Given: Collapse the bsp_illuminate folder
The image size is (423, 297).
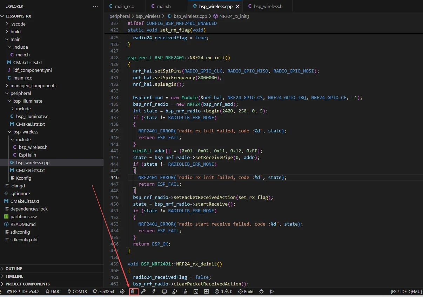Looking at the screenshot, I should point(28,101).
